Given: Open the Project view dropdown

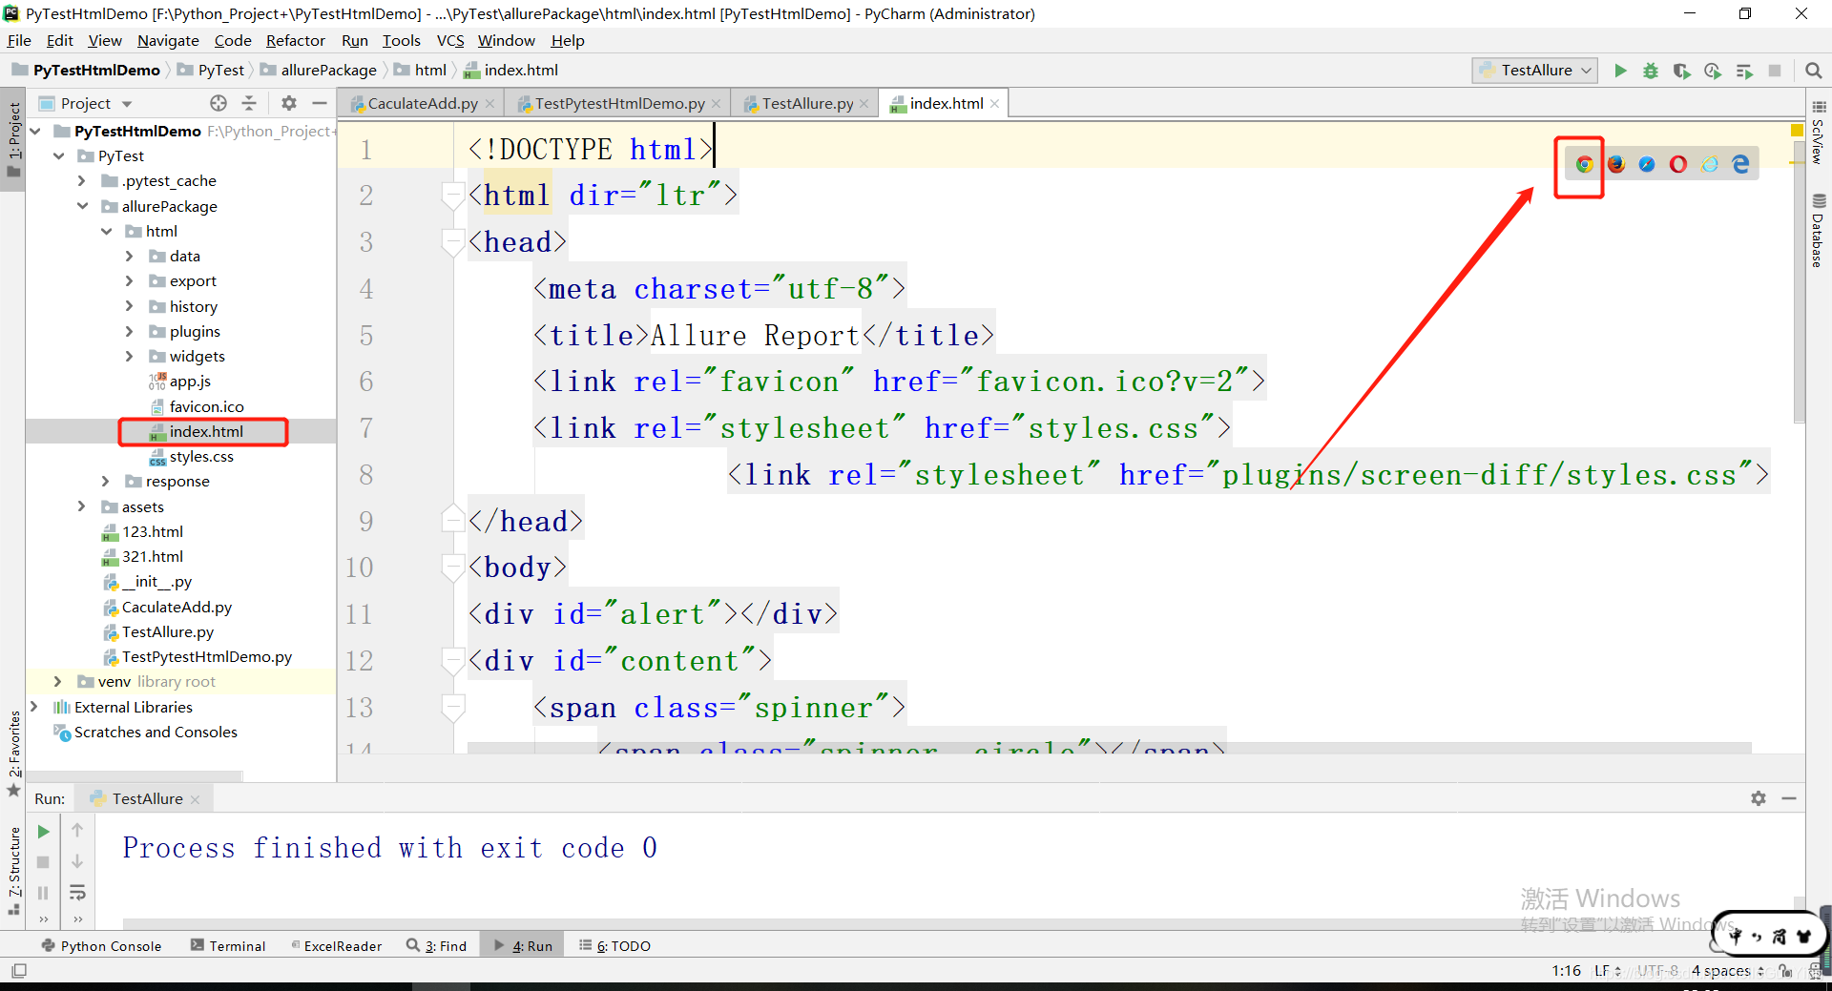Looking at the screenshot, I should click(x=96, y=103).
